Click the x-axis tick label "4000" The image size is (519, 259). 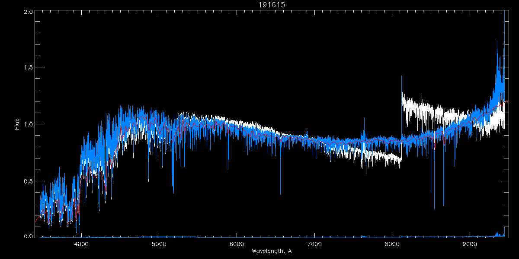(x=81, y=243)
